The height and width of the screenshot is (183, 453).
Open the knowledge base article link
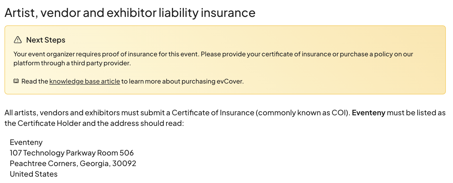click(85, 81)
